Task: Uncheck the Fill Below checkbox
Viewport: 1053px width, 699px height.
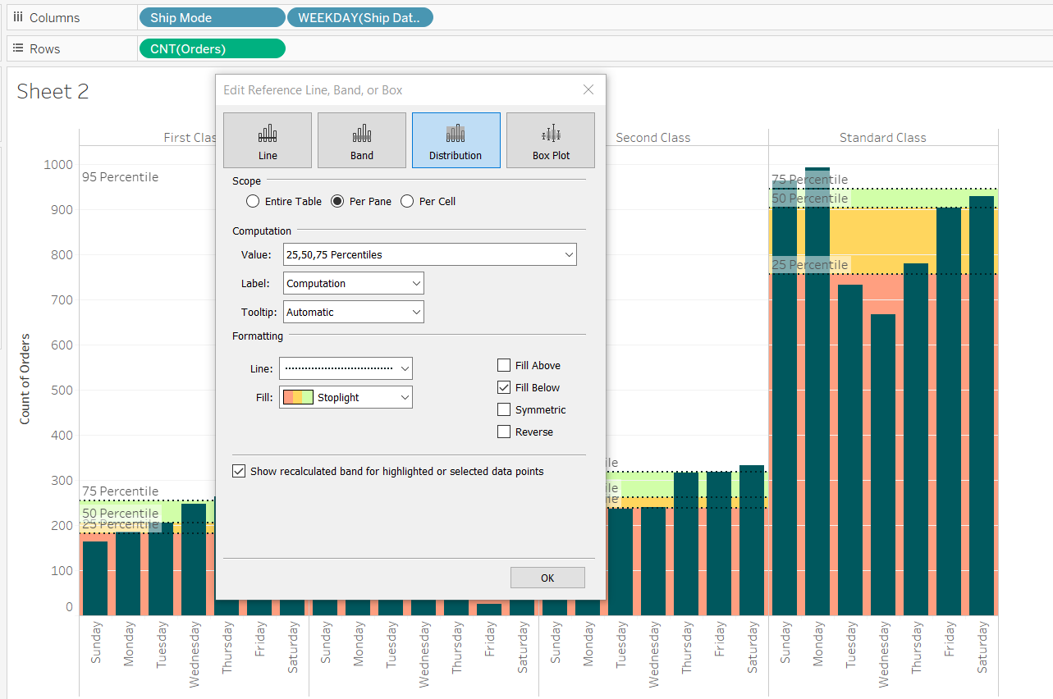Action: [504, 387]
